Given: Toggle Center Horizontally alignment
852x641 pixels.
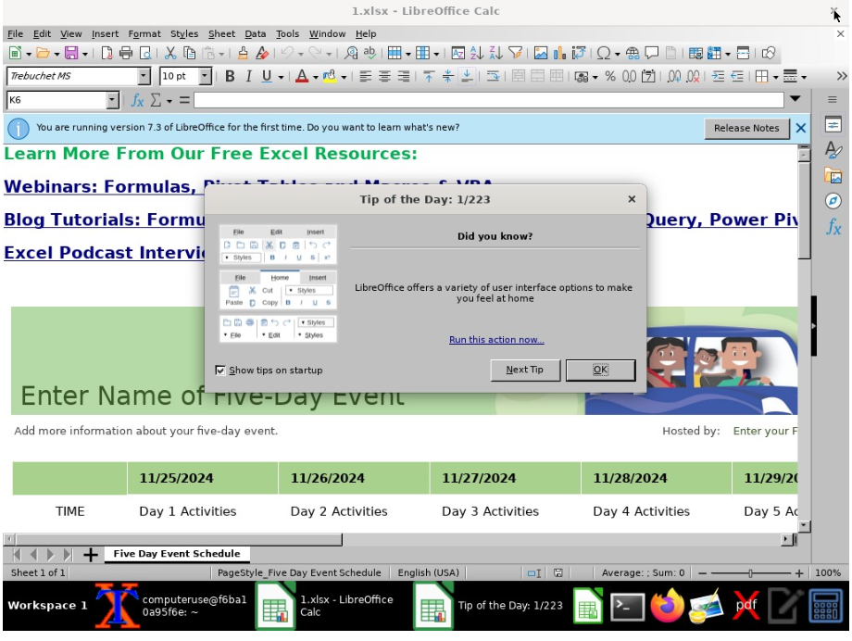Looking at the screenshot, I should tap(384, 76).
